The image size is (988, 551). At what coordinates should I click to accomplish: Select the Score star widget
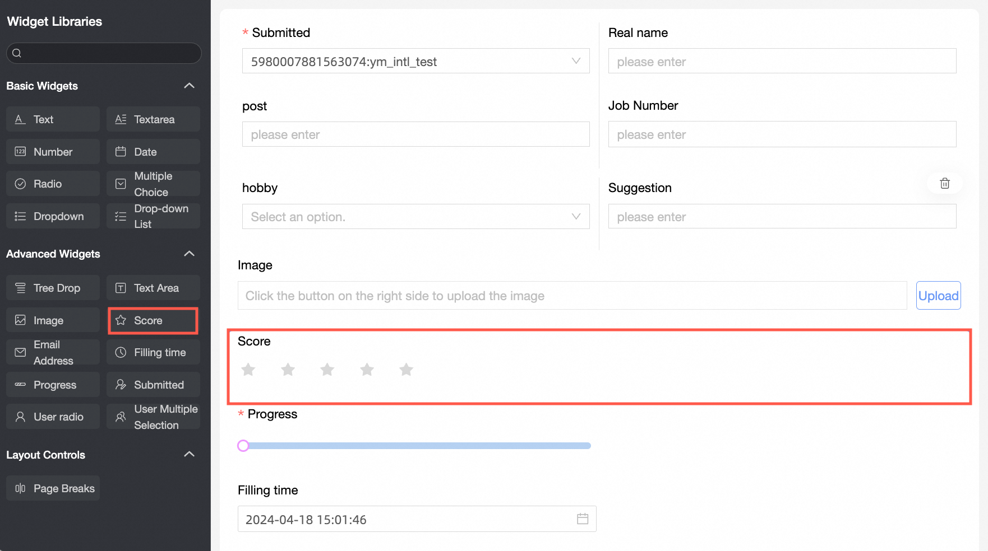(x=153, y=320)
